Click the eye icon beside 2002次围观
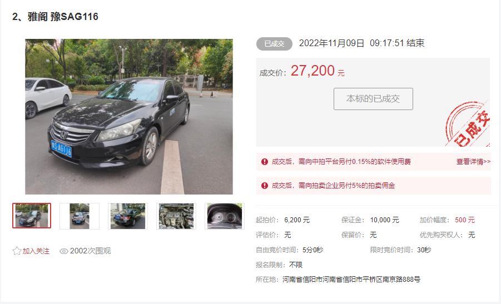This screenshot has width=501, height=304. click(x=63, y=251)
